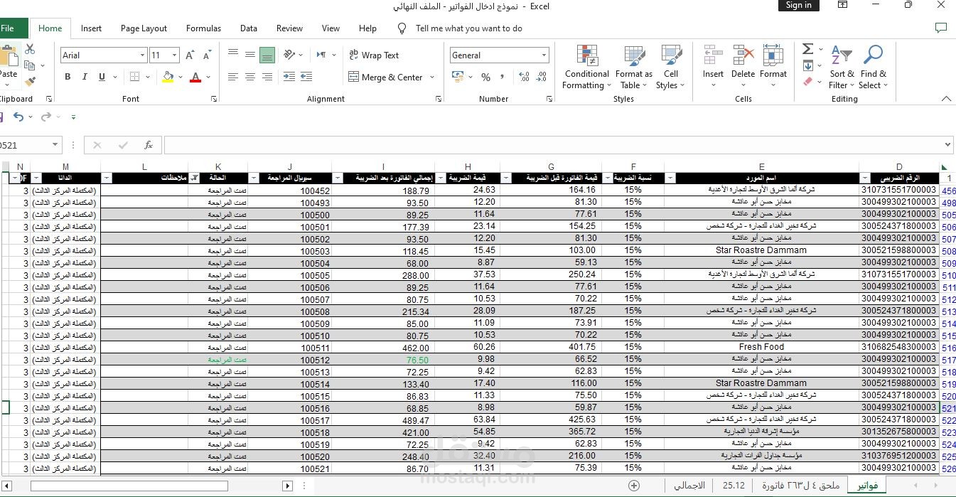The width and height of the screenshot is (956, 497).
Task: Open the Page Layout tab
Action: tap(144, 28)
